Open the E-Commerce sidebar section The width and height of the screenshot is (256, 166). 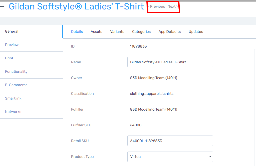[31, 85]
